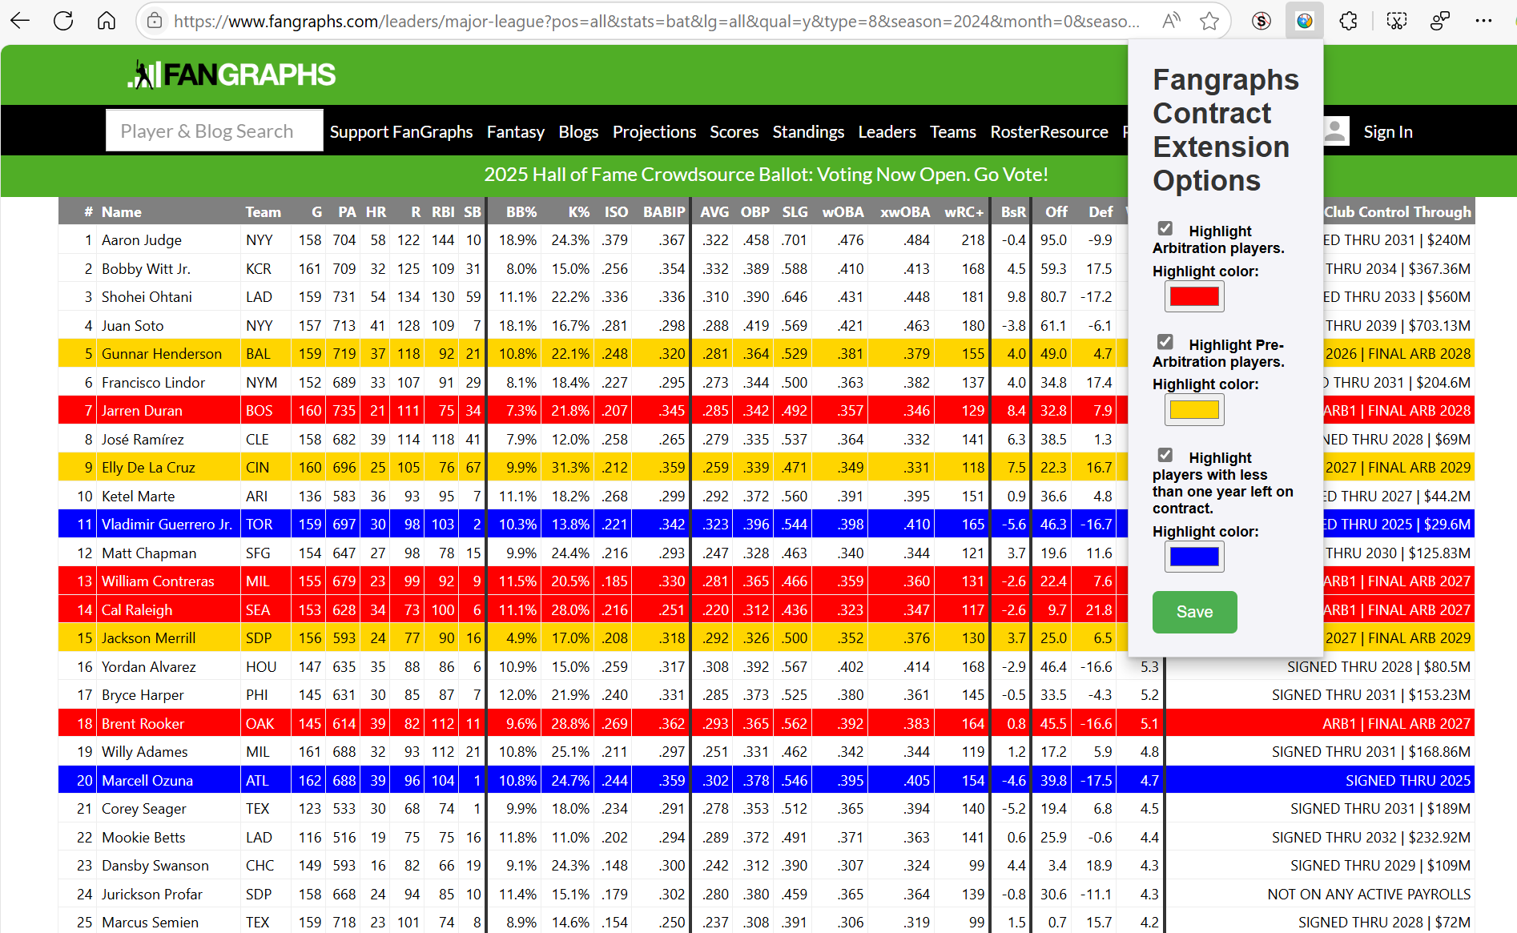The height and width of the screenshot is (933, 1517).
Task: Toggle Read Aloud icon in address bar
Action: [1171, 21]
